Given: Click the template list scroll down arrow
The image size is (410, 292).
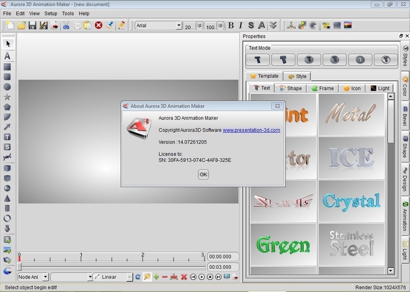Looking at the screenshot, I should coord(390,270).
